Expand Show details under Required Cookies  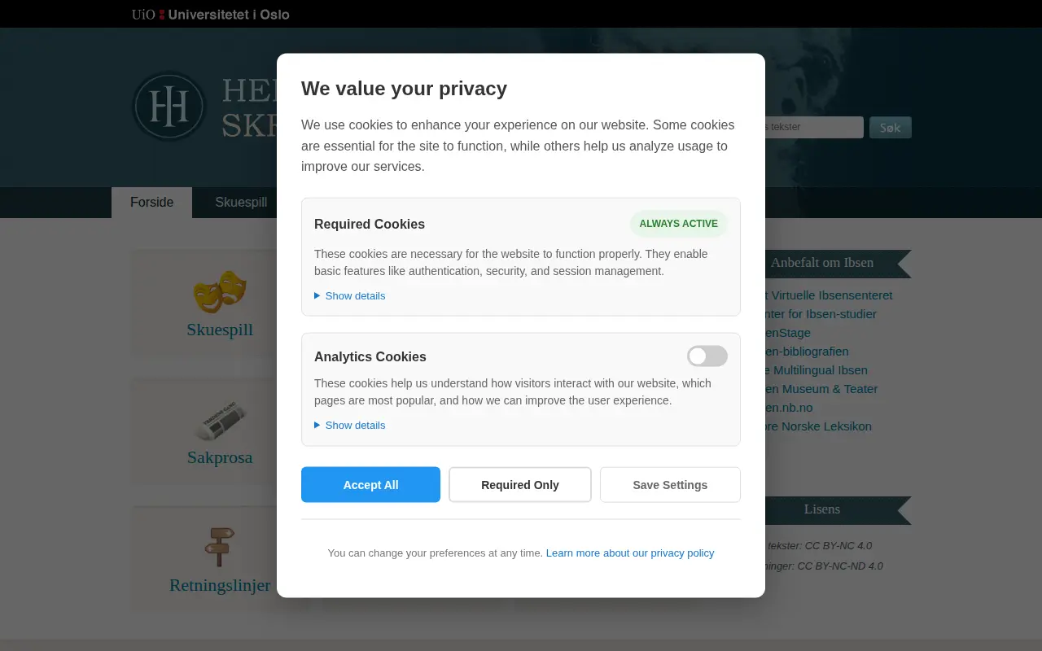point(350,296)
